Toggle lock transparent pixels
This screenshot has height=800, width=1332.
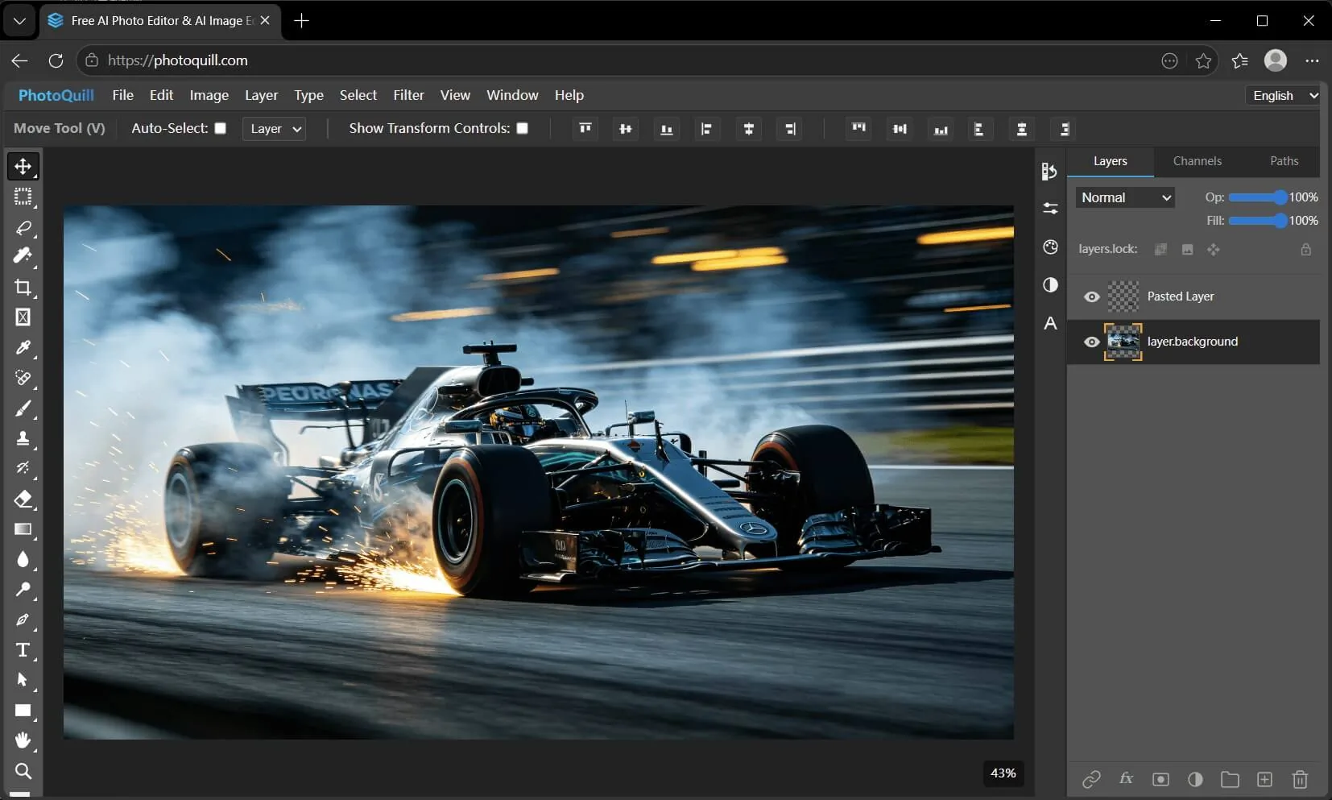1160,250
